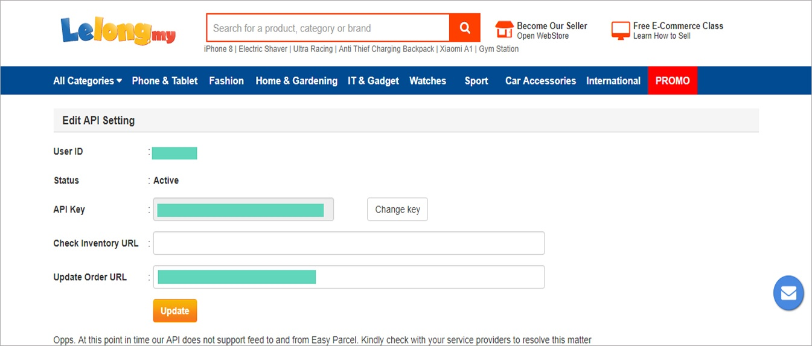Click the Gym Station suggestion link
This screenshot has height=346, width=812.
499,49
